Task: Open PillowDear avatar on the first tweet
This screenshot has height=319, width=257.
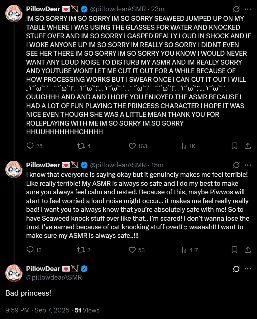Action: pos(14,13)
